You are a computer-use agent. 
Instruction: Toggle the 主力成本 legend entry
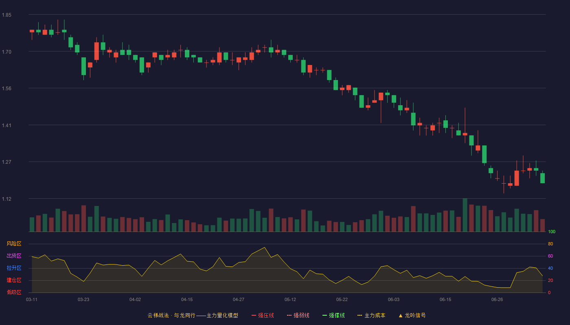pos(371,315)
